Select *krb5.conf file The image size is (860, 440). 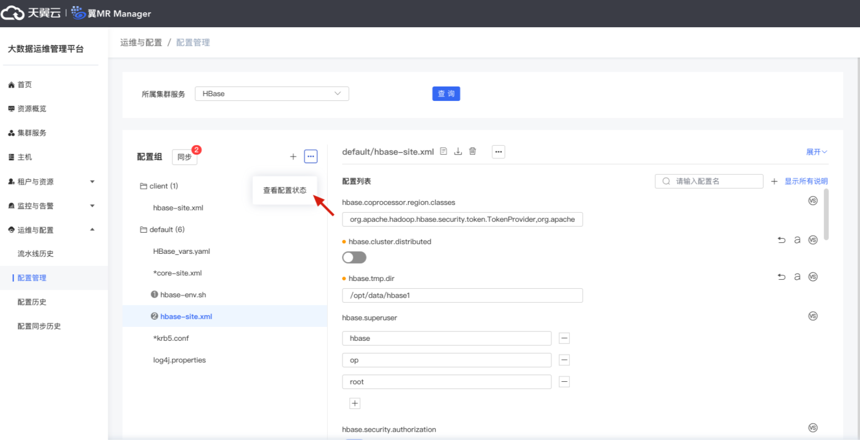[x=171, y=338]
